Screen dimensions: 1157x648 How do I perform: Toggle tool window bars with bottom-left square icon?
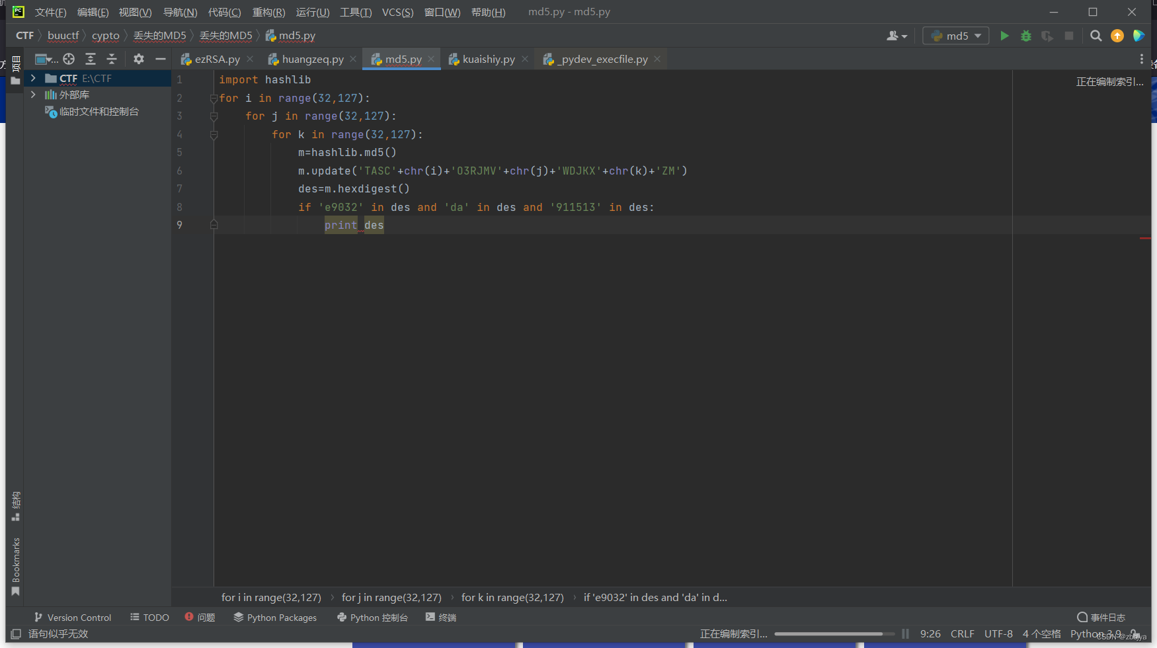pos(16,634)
